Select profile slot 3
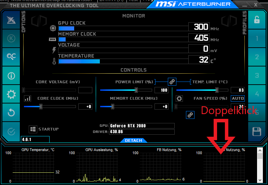268x185 pixels. pyautogui.click(x=257, y=75)
